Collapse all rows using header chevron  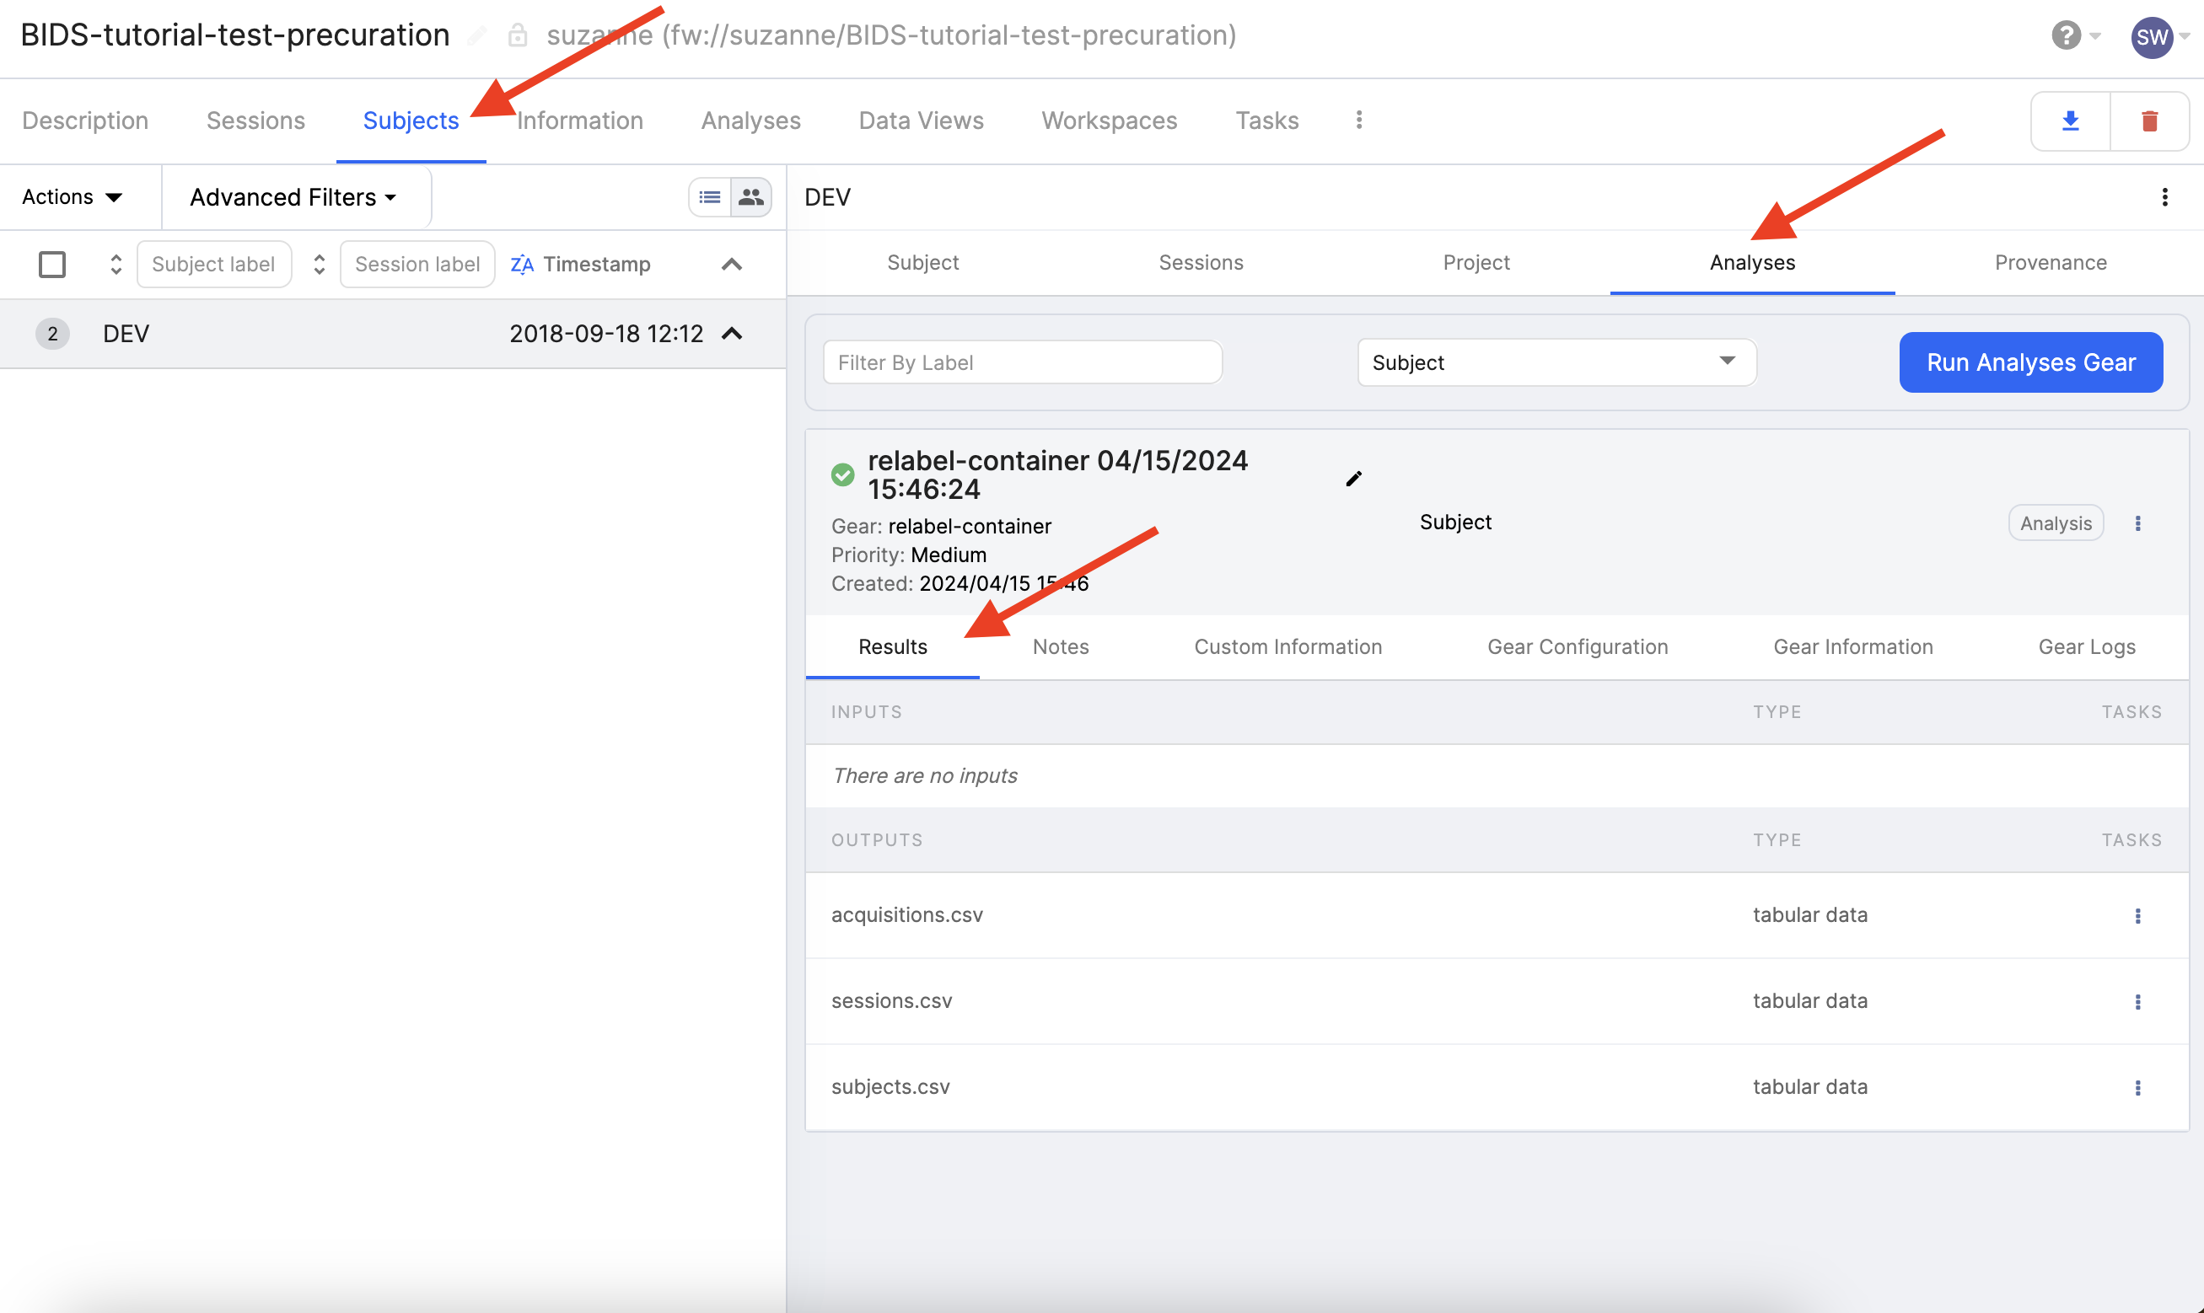point(731,264)
